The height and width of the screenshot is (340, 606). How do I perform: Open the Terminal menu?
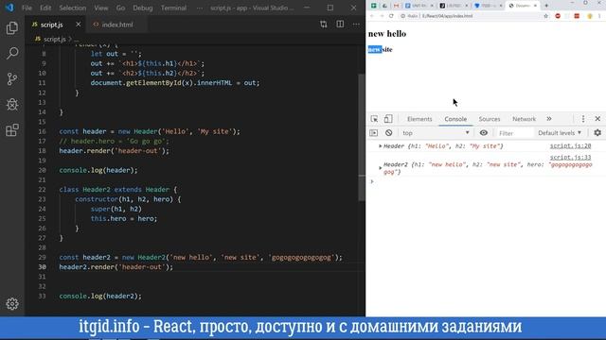point(173,8)
